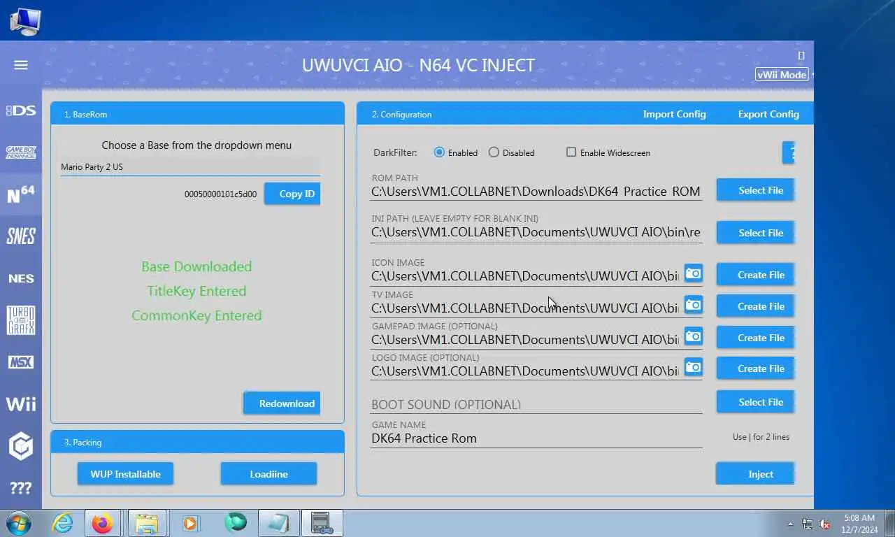Screen dimensions: 895x537
Task: Click Create File for Icon Image
Action: [755, 275]
